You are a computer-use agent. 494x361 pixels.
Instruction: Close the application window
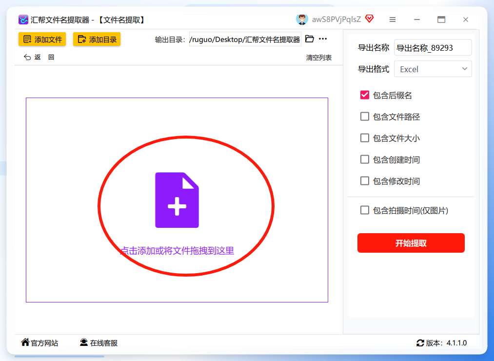466,20
